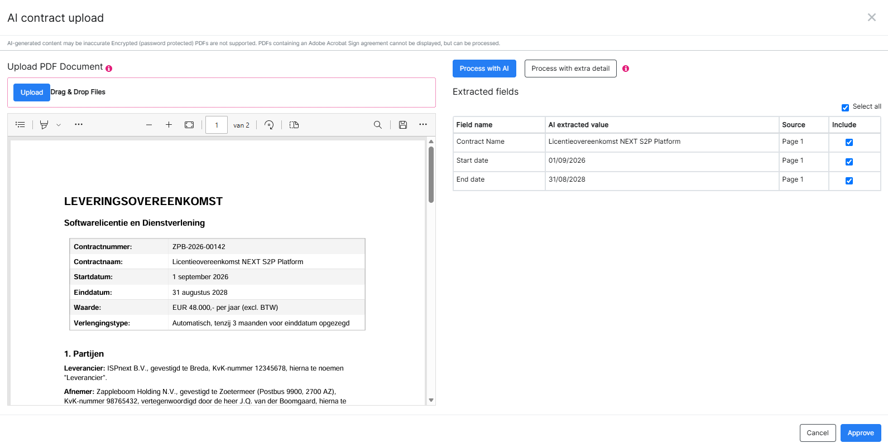This screenshot has height=448, width=888.
Task: Click Process with AI button
Action: point(484,69)
